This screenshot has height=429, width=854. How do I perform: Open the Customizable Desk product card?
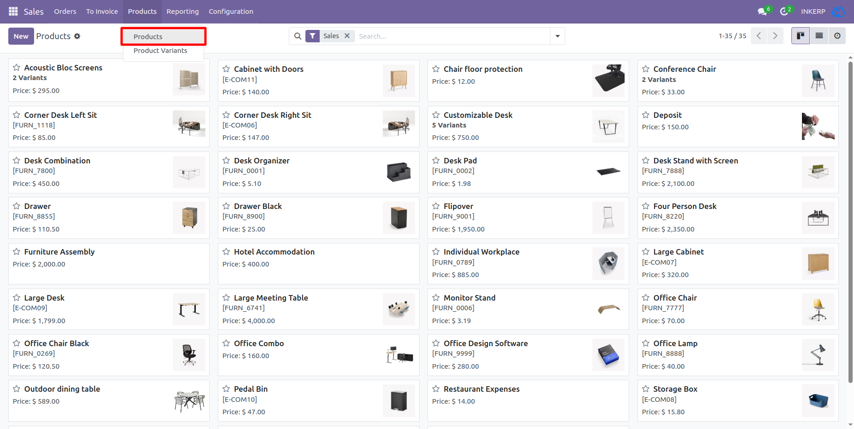coord(528,127)
